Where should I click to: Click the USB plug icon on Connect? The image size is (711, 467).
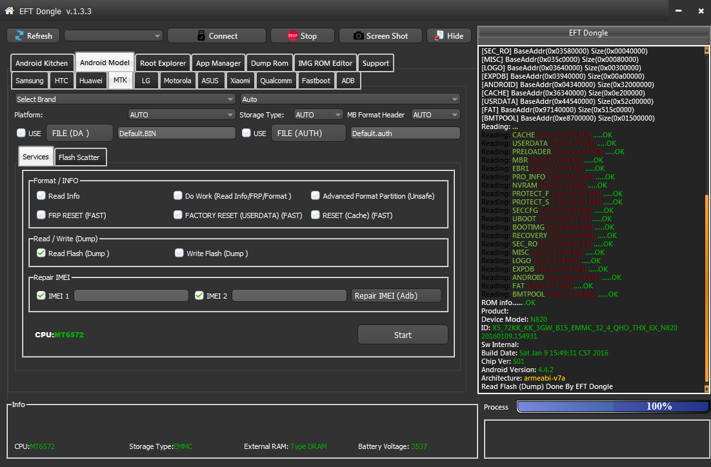201,36
